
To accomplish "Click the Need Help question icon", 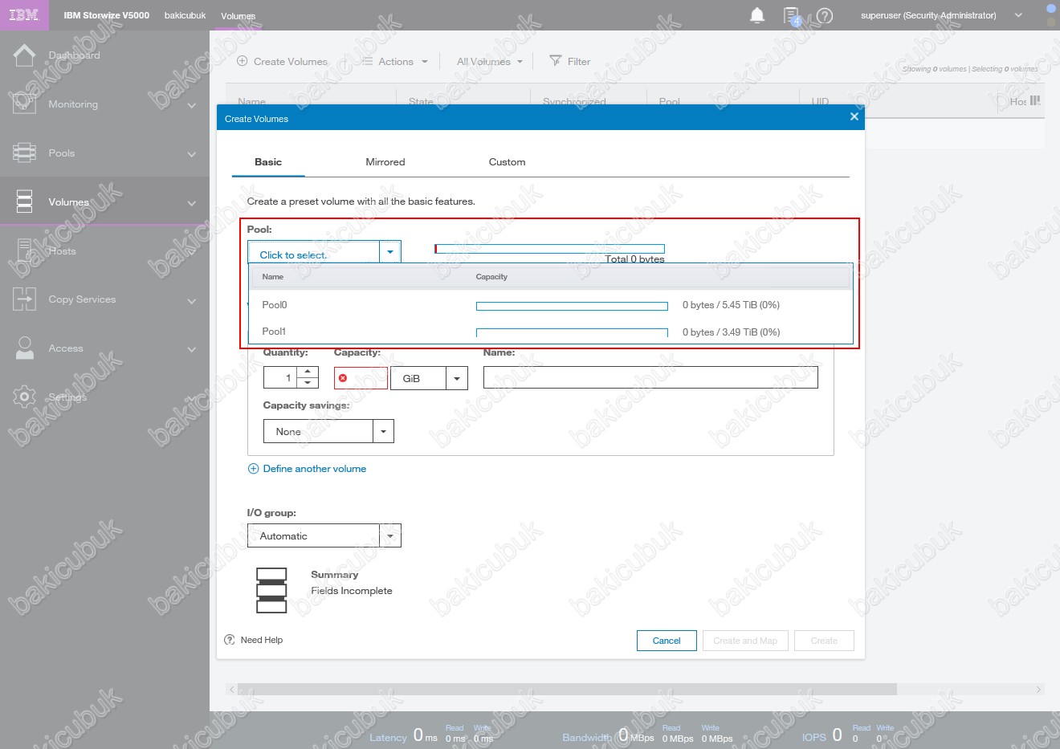I will (230, 640).
